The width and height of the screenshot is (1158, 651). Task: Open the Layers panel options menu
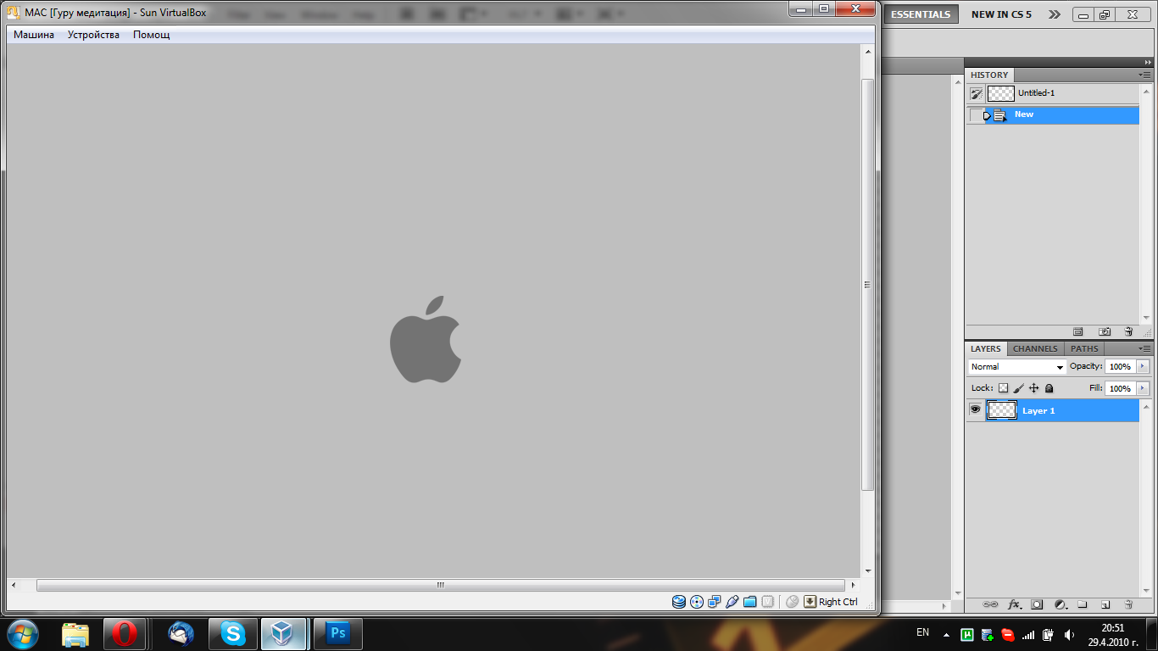(1145, 348)
